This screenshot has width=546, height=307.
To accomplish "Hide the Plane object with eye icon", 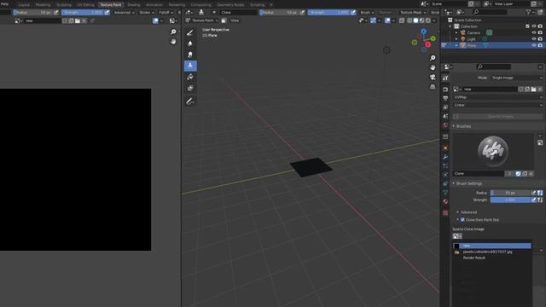I will click(x=534, y=45).
